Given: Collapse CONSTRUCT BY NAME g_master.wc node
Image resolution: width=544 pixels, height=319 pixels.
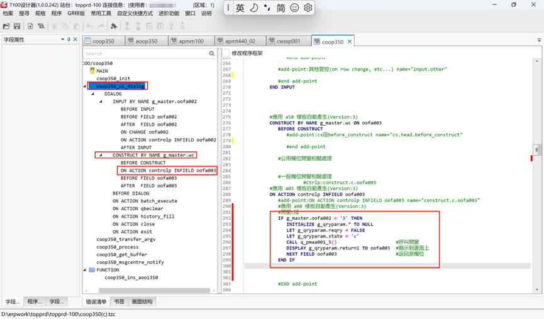Looking at the screenshot, I should pyautogui.click(x=101, y=155).
